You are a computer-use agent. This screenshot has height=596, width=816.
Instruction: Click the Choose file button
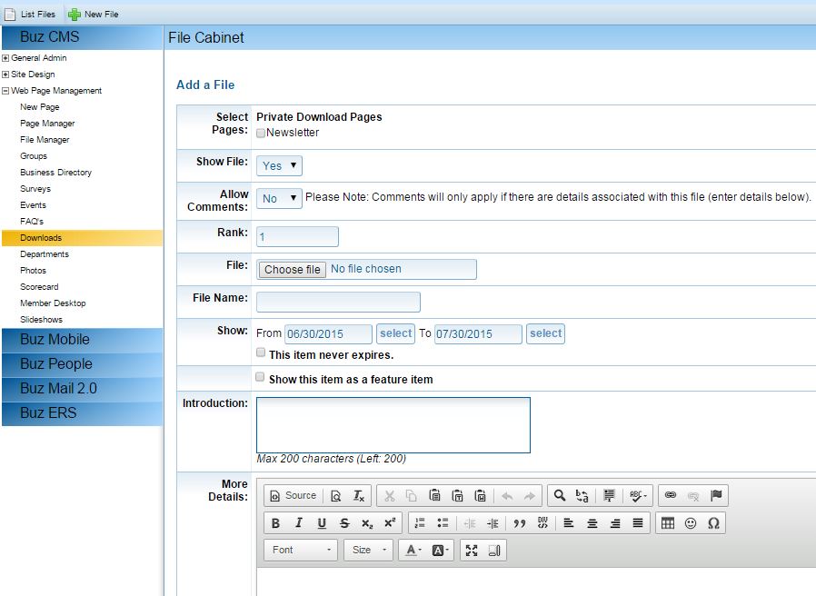click(292, 270)
